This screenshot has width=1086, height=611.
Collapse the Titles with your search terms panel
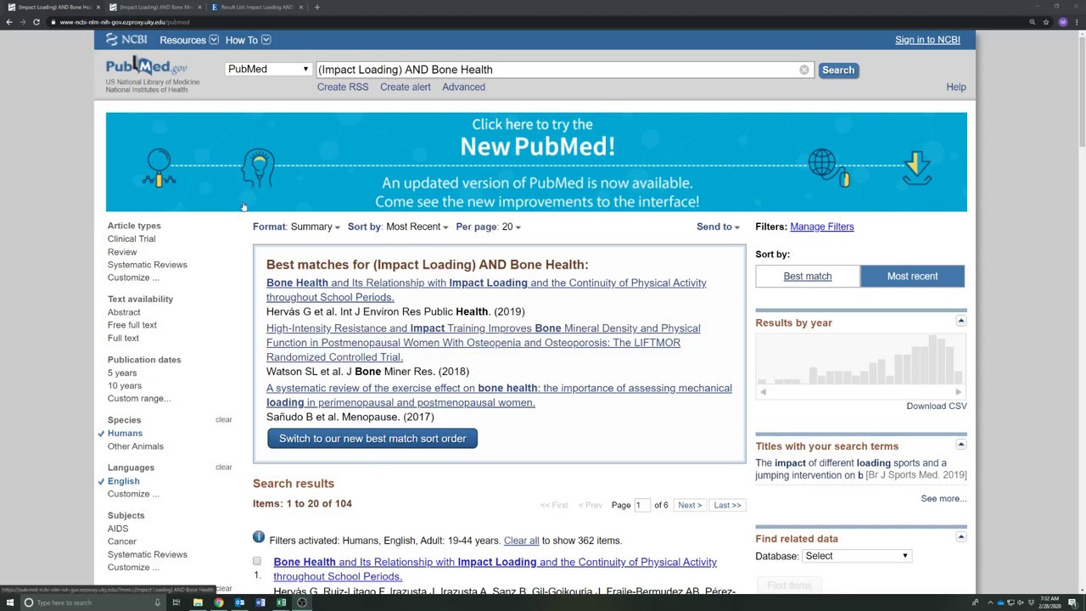coord(960,444)
